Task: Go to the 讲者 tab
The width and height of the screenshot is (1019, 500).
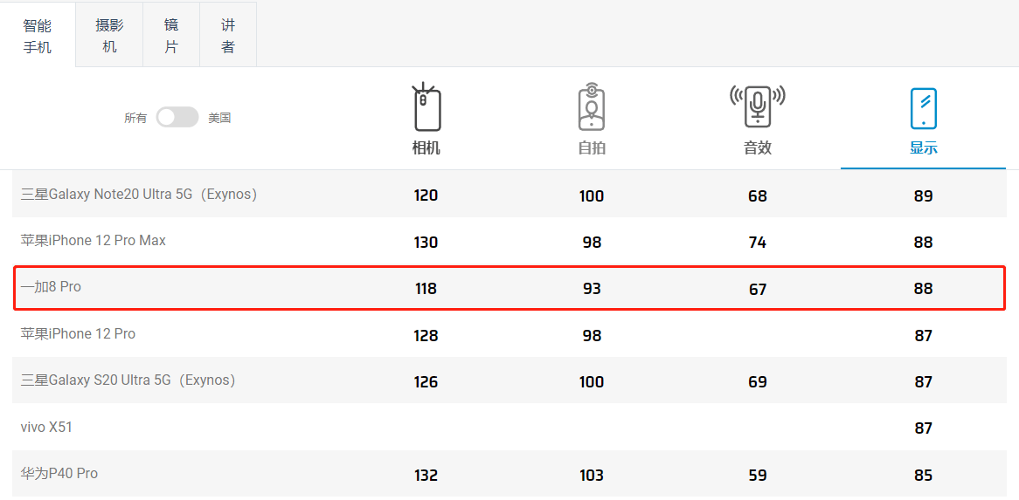Action: click(228, 37)
